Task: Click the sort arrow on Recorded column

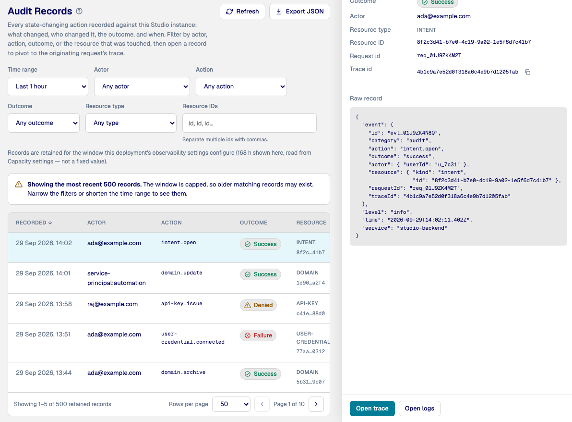Action: coord(50,223)
